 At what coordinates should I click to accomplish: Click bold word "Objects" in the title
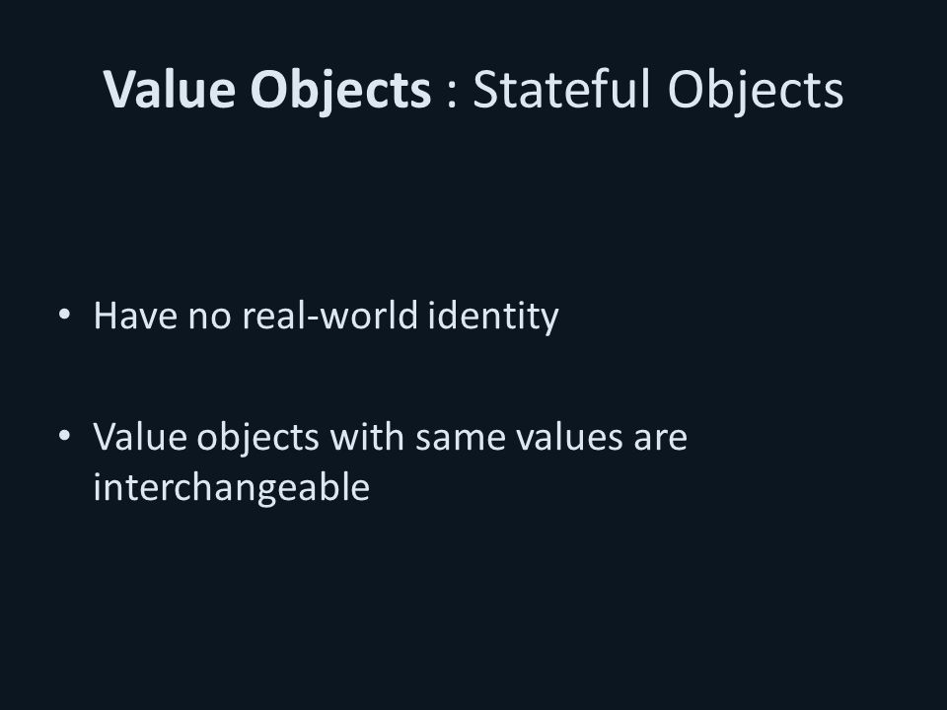point(340,91)
